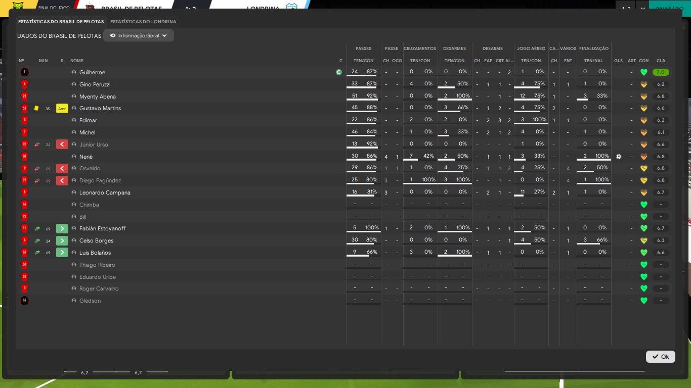The width and height of the screenshot is (691, 388).
Task: Click Diego Fagúndez's red substituted-off arrow
Action: (x=62, y=180)
